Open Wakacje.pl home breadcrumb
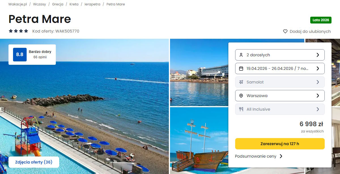 pos(18,4)
